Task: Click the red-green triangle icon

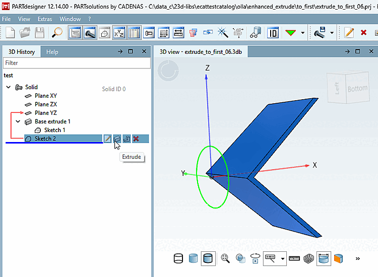Action: 290,33
